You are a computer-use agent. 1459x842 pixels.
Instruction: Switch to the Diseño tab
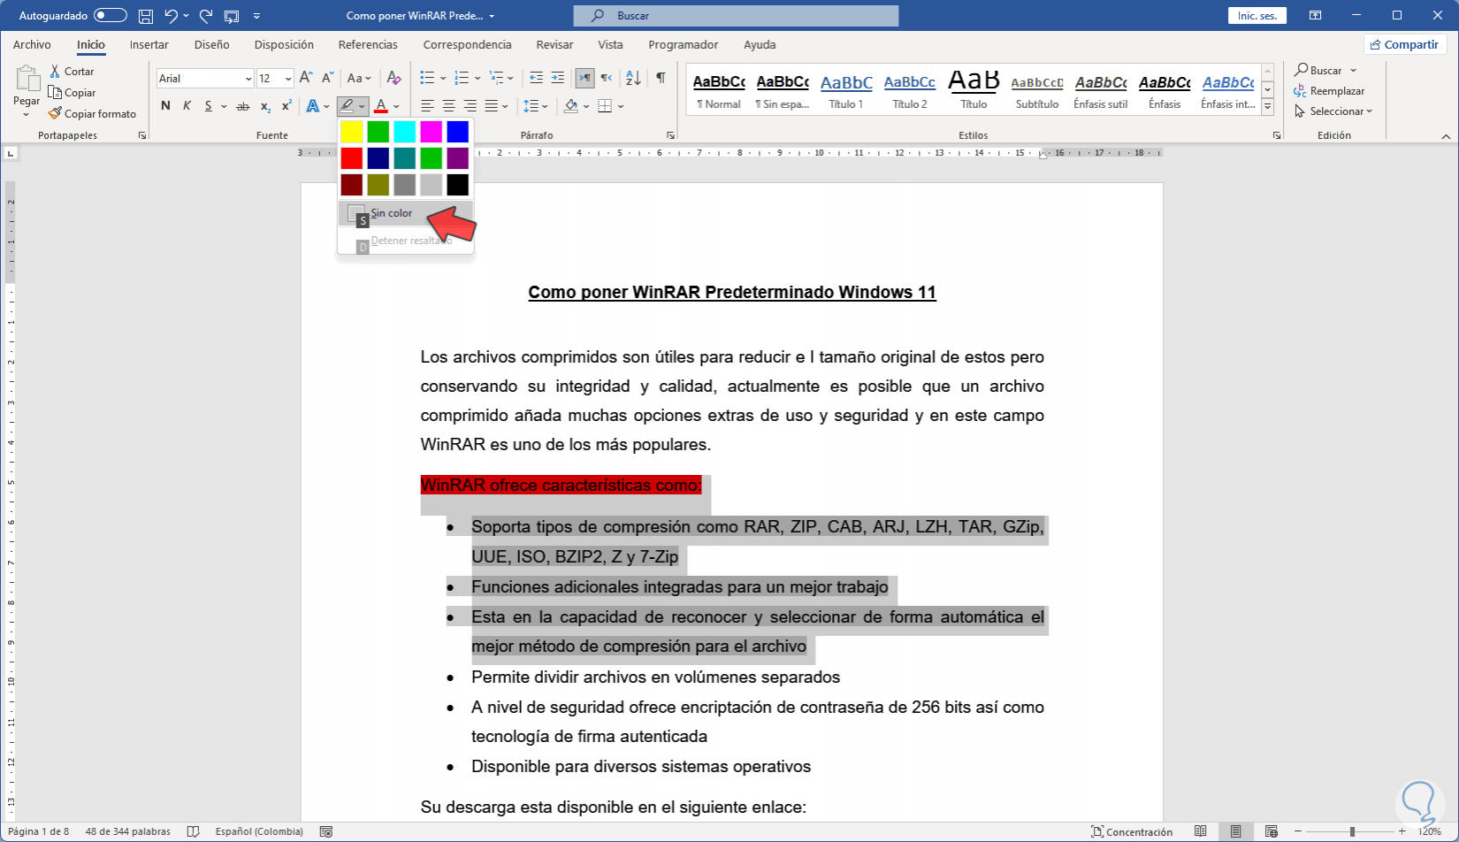pyautogui.click(x=212, y=45)
